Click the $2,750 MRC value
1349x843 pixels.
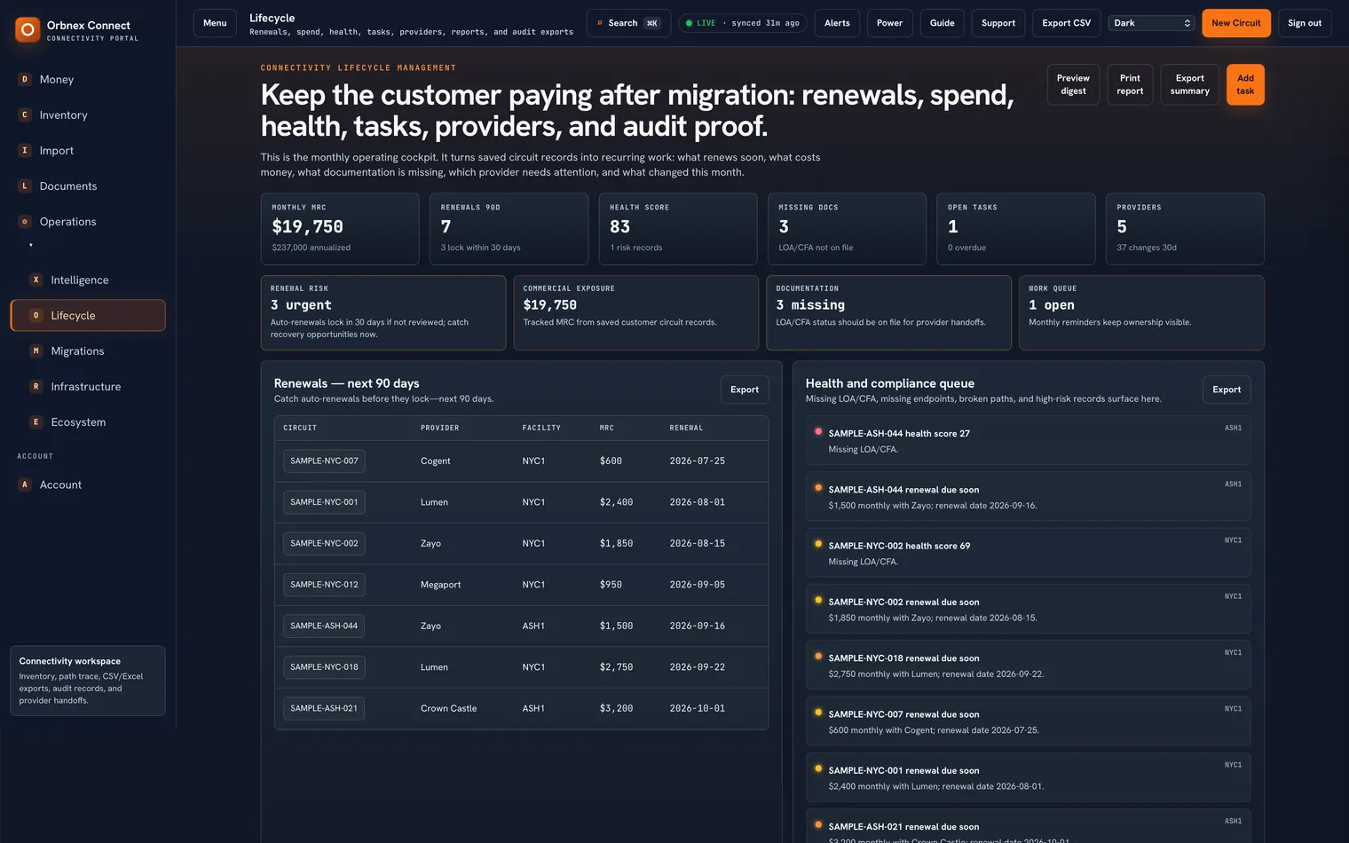616,667
